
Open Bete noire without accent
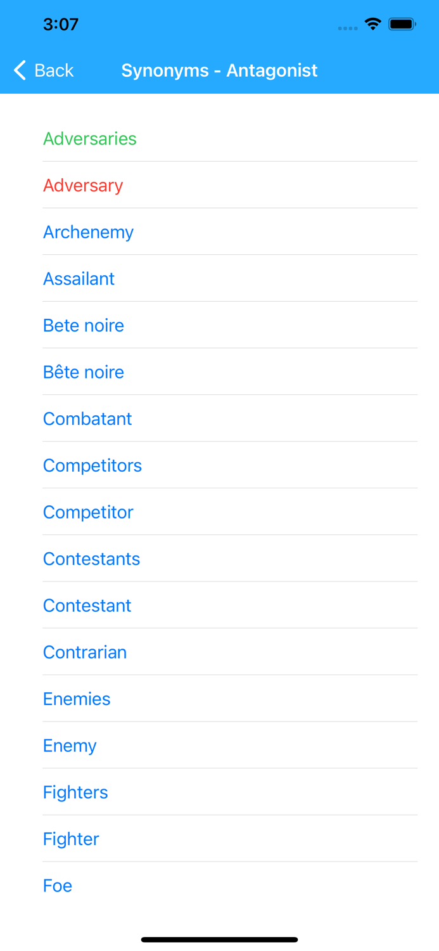coord(84,326)
